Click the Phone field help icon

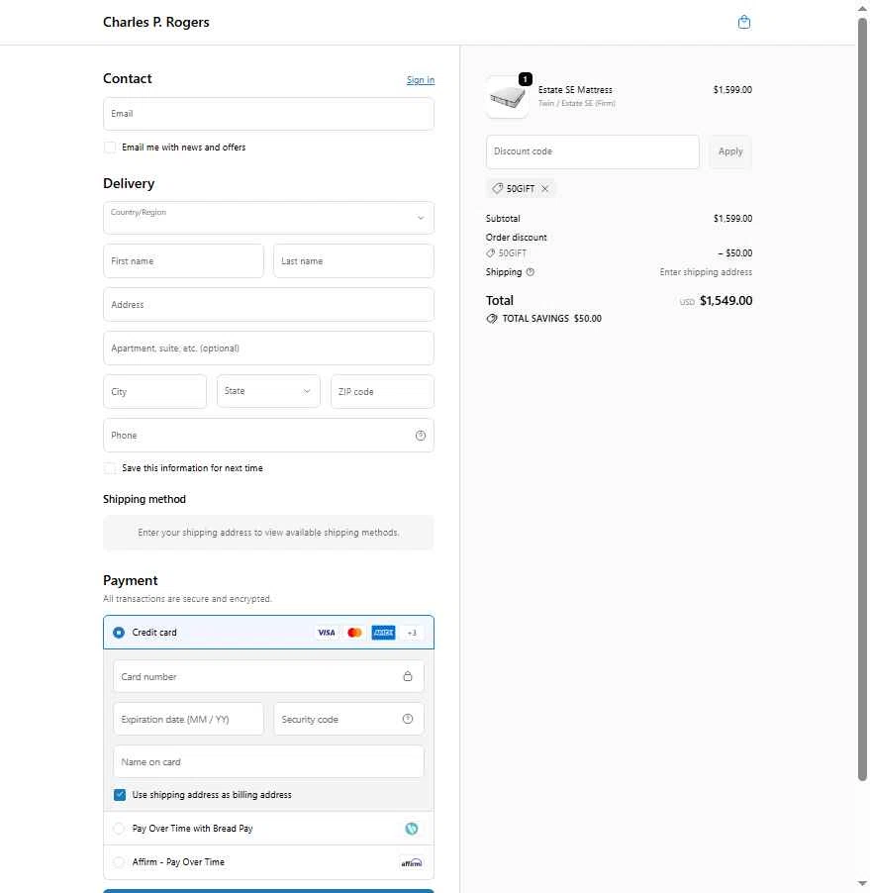coord(421,436)
